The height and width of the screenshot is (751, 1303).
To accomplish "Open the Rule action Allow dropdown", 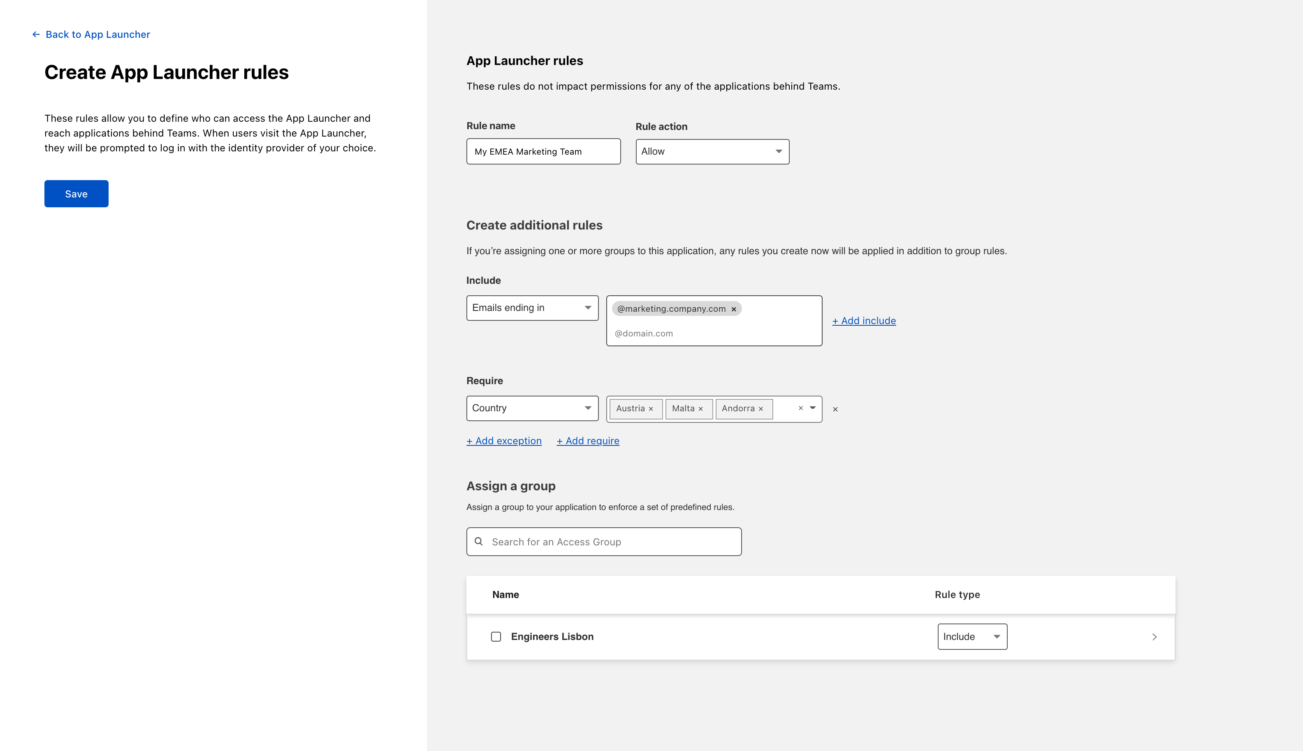I will [x=712, y=152].
